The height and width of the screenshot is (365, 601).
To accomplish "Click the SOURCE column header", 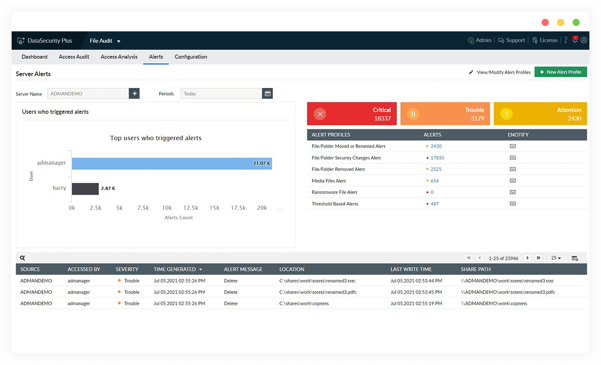I will pyautogui.click(x=30, y=270).
